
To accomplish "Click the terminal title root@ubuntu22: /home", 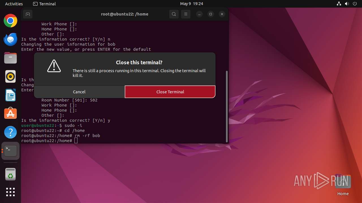I will click(x=124, y=14).
